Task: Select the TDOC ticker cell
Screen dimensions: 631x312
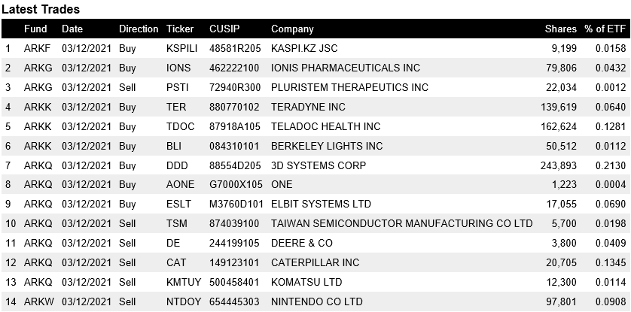Action: tap(179, 126)
